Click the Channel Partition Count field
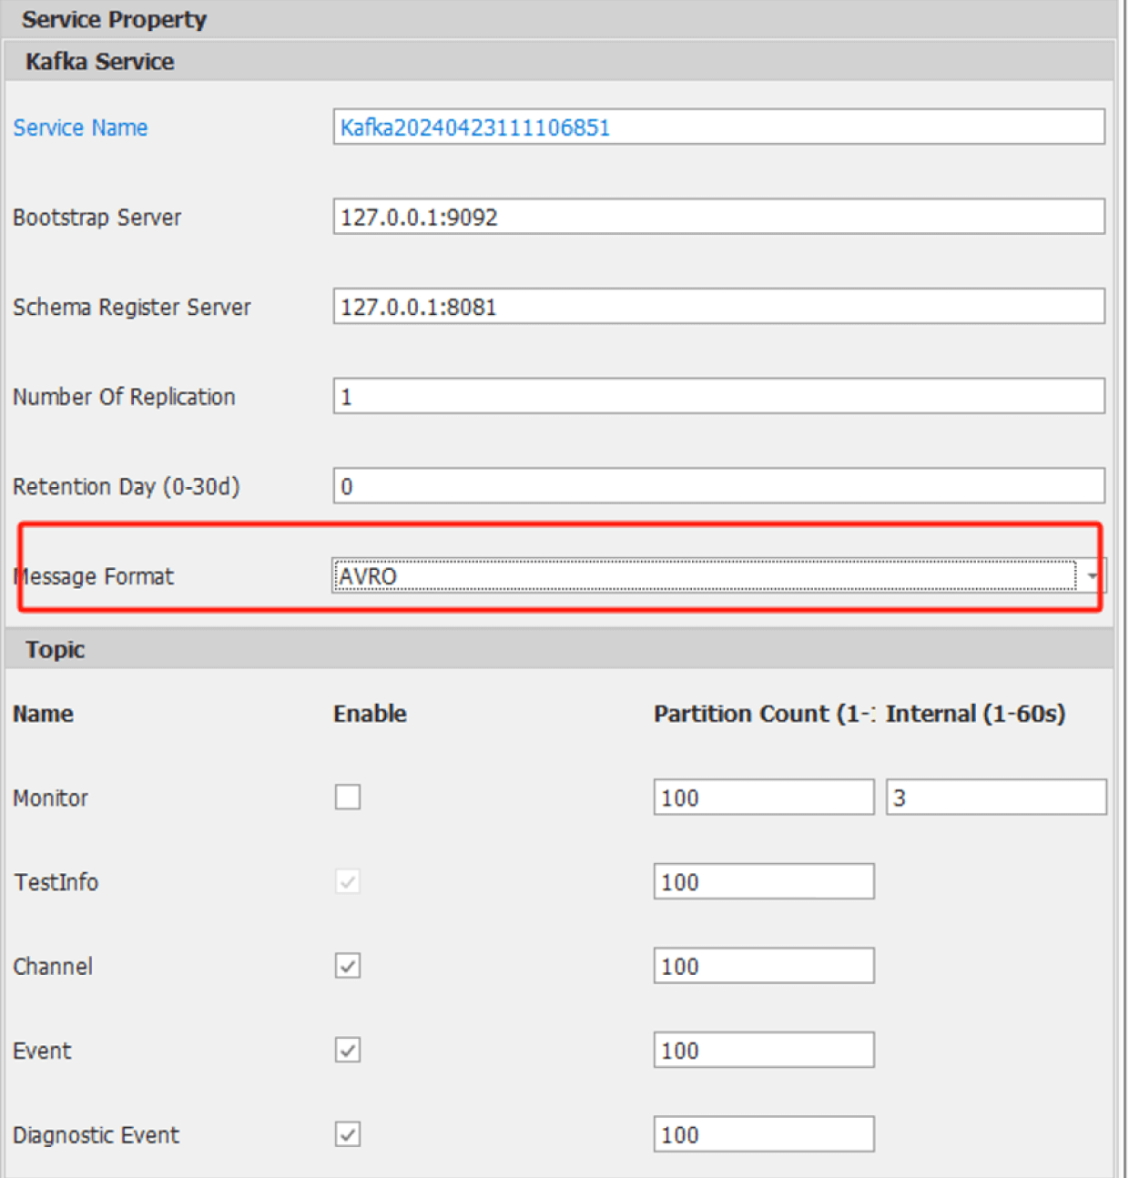This screenshot has height=1178, width=1129. (x=764, y=966)
